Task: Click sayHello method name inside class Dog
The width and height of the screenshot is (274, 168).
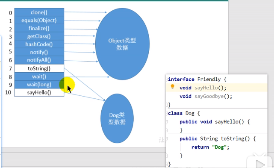Action: [x=227, y=122]
